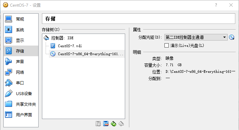The width and height of the screenshot is (239, 130).
Task: Click the 7.71 GB capacity value
Action: (174, 65)
